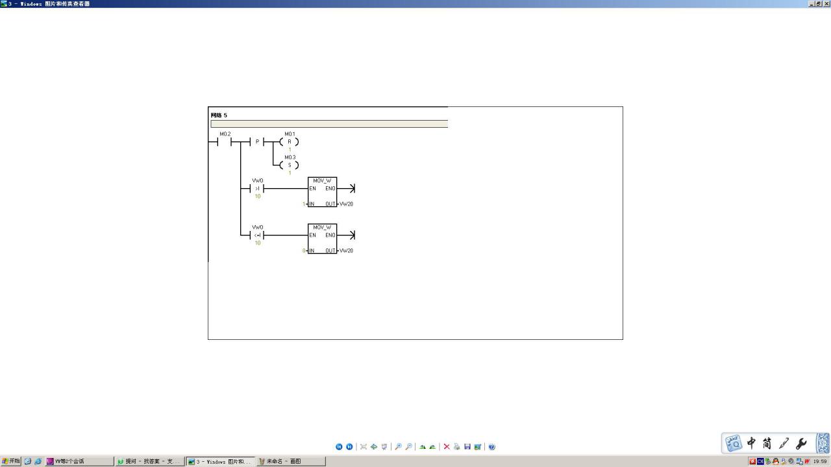
Task: Click the 网络 5 network label
Action: tap(219, 115)
